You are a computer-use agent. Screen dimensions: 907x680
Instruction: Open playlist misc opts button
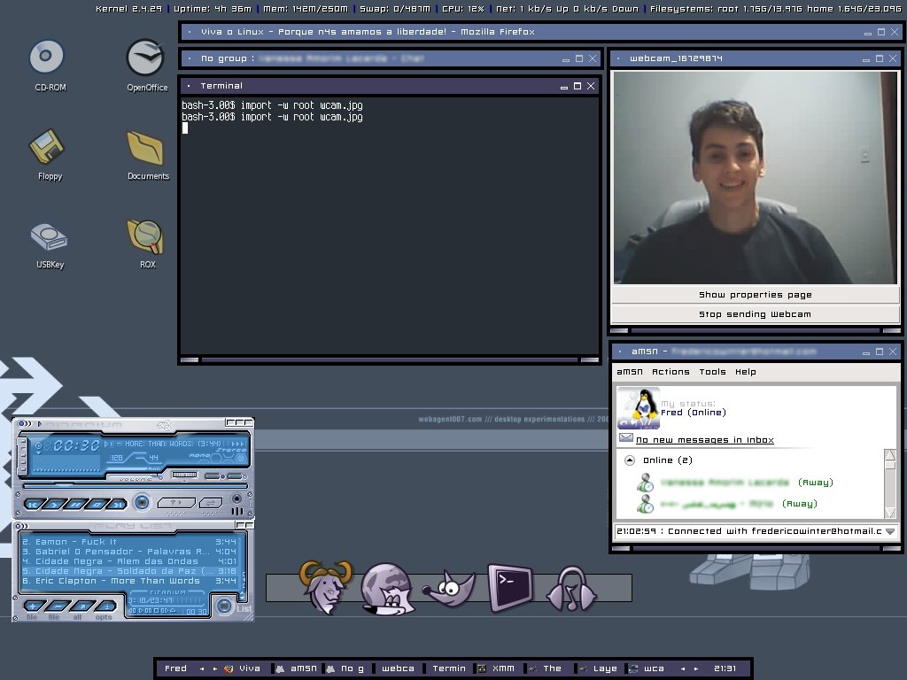(105, 606)
